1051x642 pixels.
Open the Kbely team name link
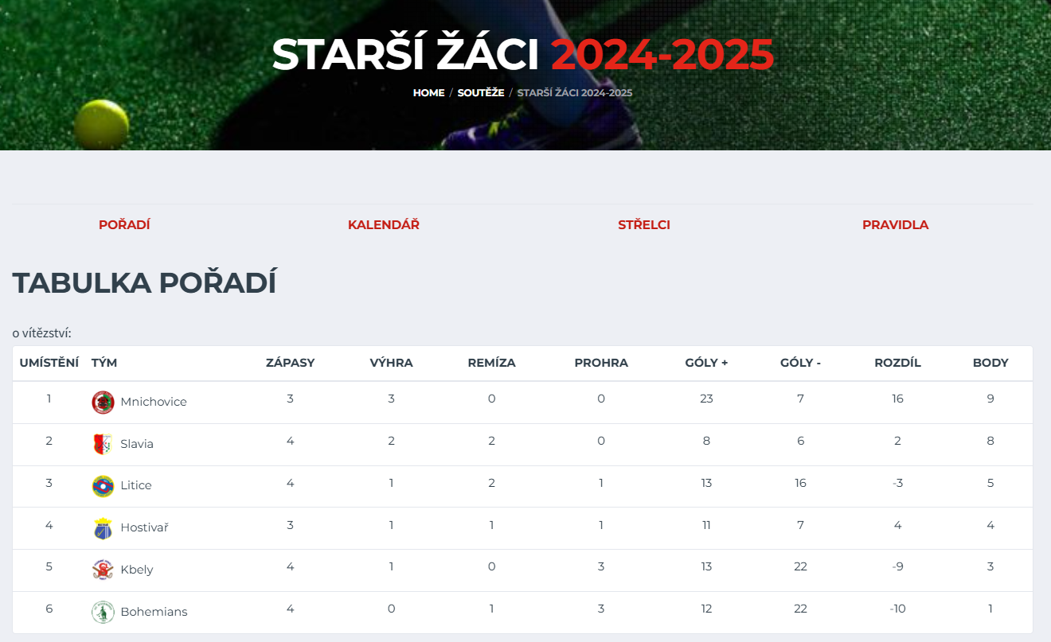pos(137,570)
